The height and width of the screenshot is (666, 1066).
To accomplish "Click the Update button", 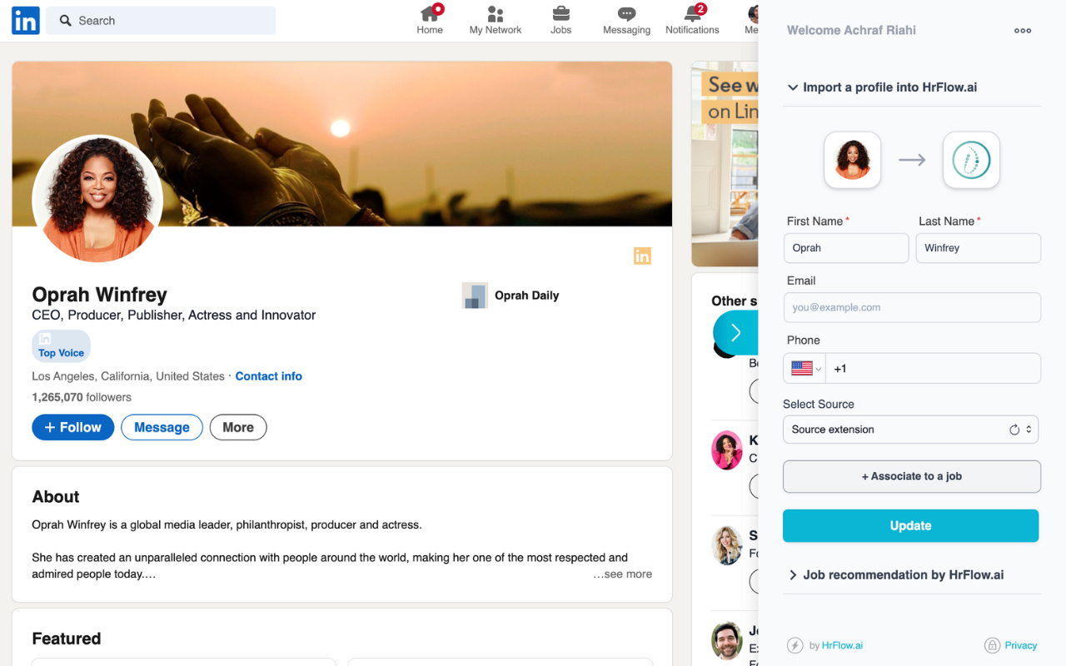I will [x=910, y=526].
